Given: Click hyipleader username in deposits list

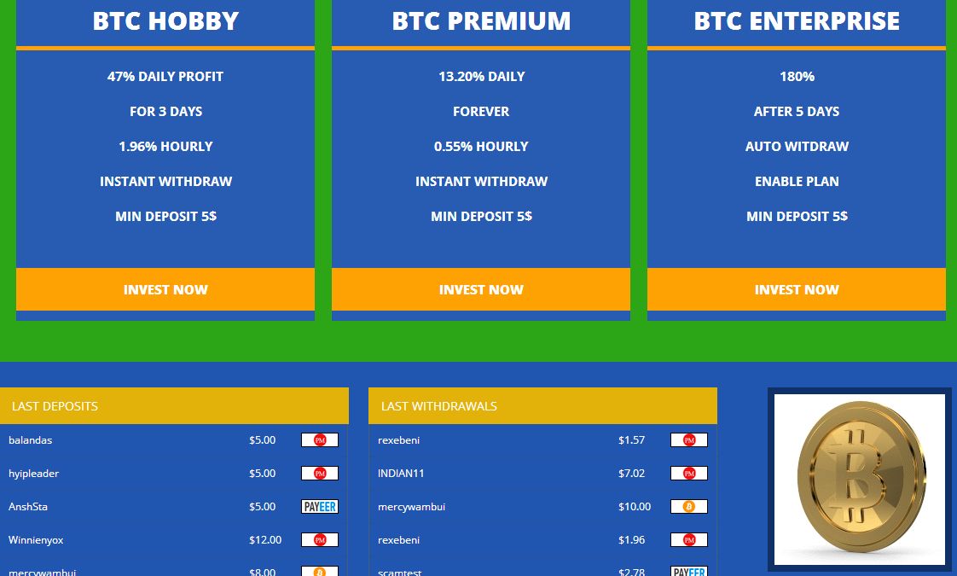Looking at the screenshot, I should pos(34,474).
